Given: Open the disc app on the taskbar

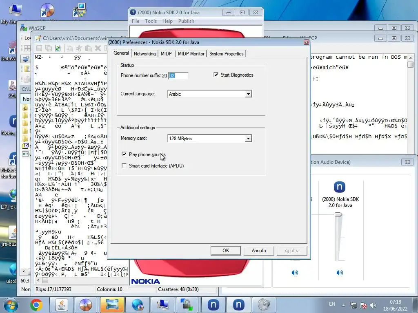Looking at the screenshot, I should 86,305.
